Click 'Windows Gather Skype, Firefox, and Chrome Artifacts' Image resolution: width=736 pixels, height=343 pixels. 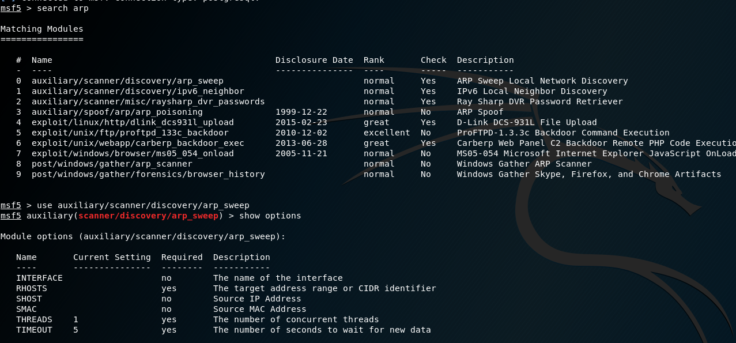tap(589, 174)
